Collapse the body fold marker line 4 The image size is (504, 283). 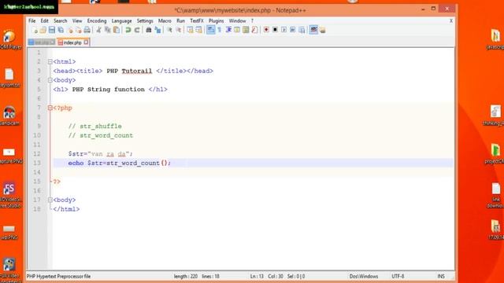(x=50, y=80)
